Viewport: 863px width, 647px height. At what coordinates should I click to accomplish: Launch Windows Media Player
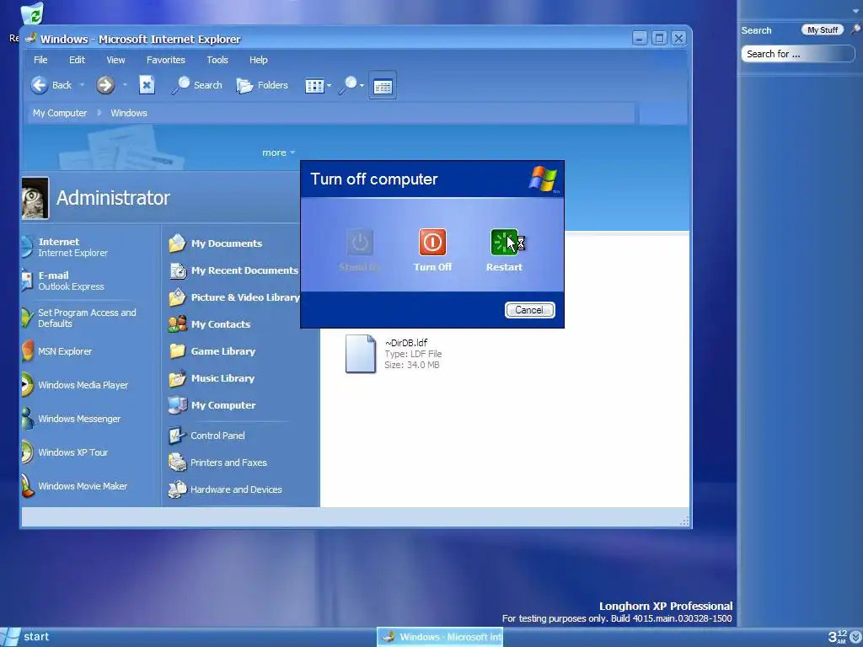click(75, 385)
